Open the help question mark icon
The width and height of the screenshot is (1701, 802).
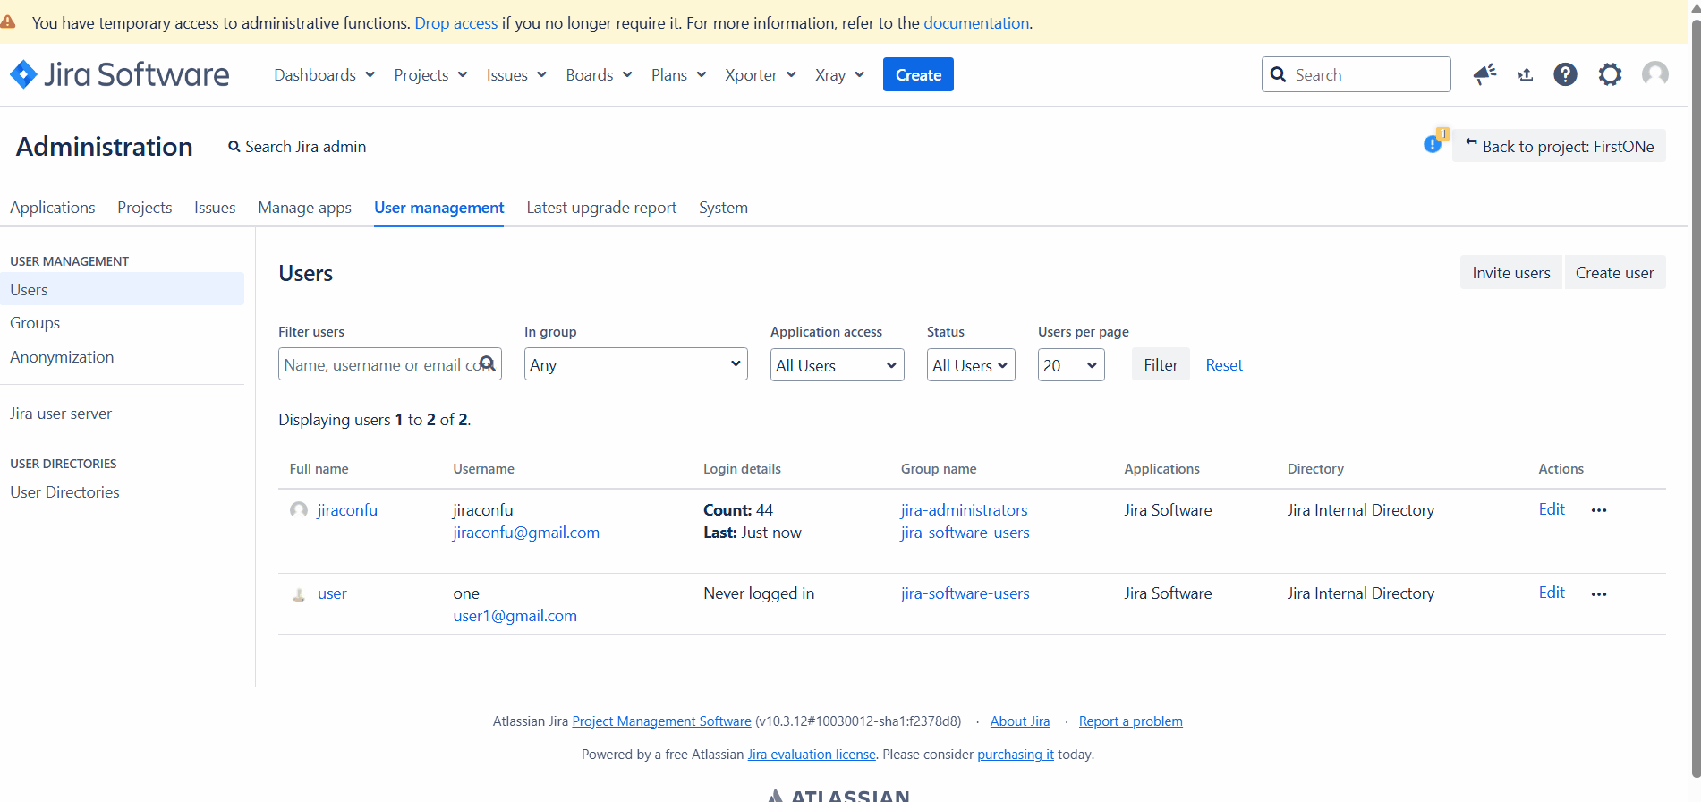click(1565, 74)
